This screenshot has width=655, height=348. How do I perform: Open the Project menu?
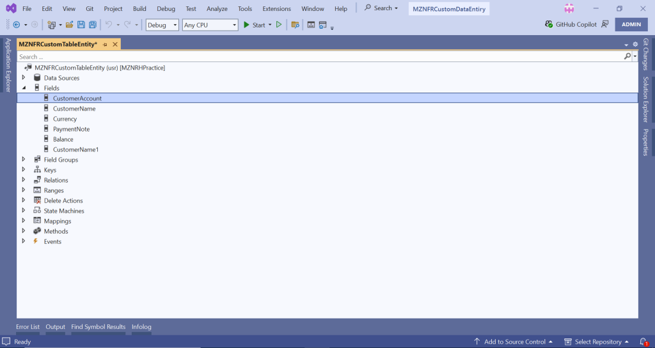[x=113, y=9]
